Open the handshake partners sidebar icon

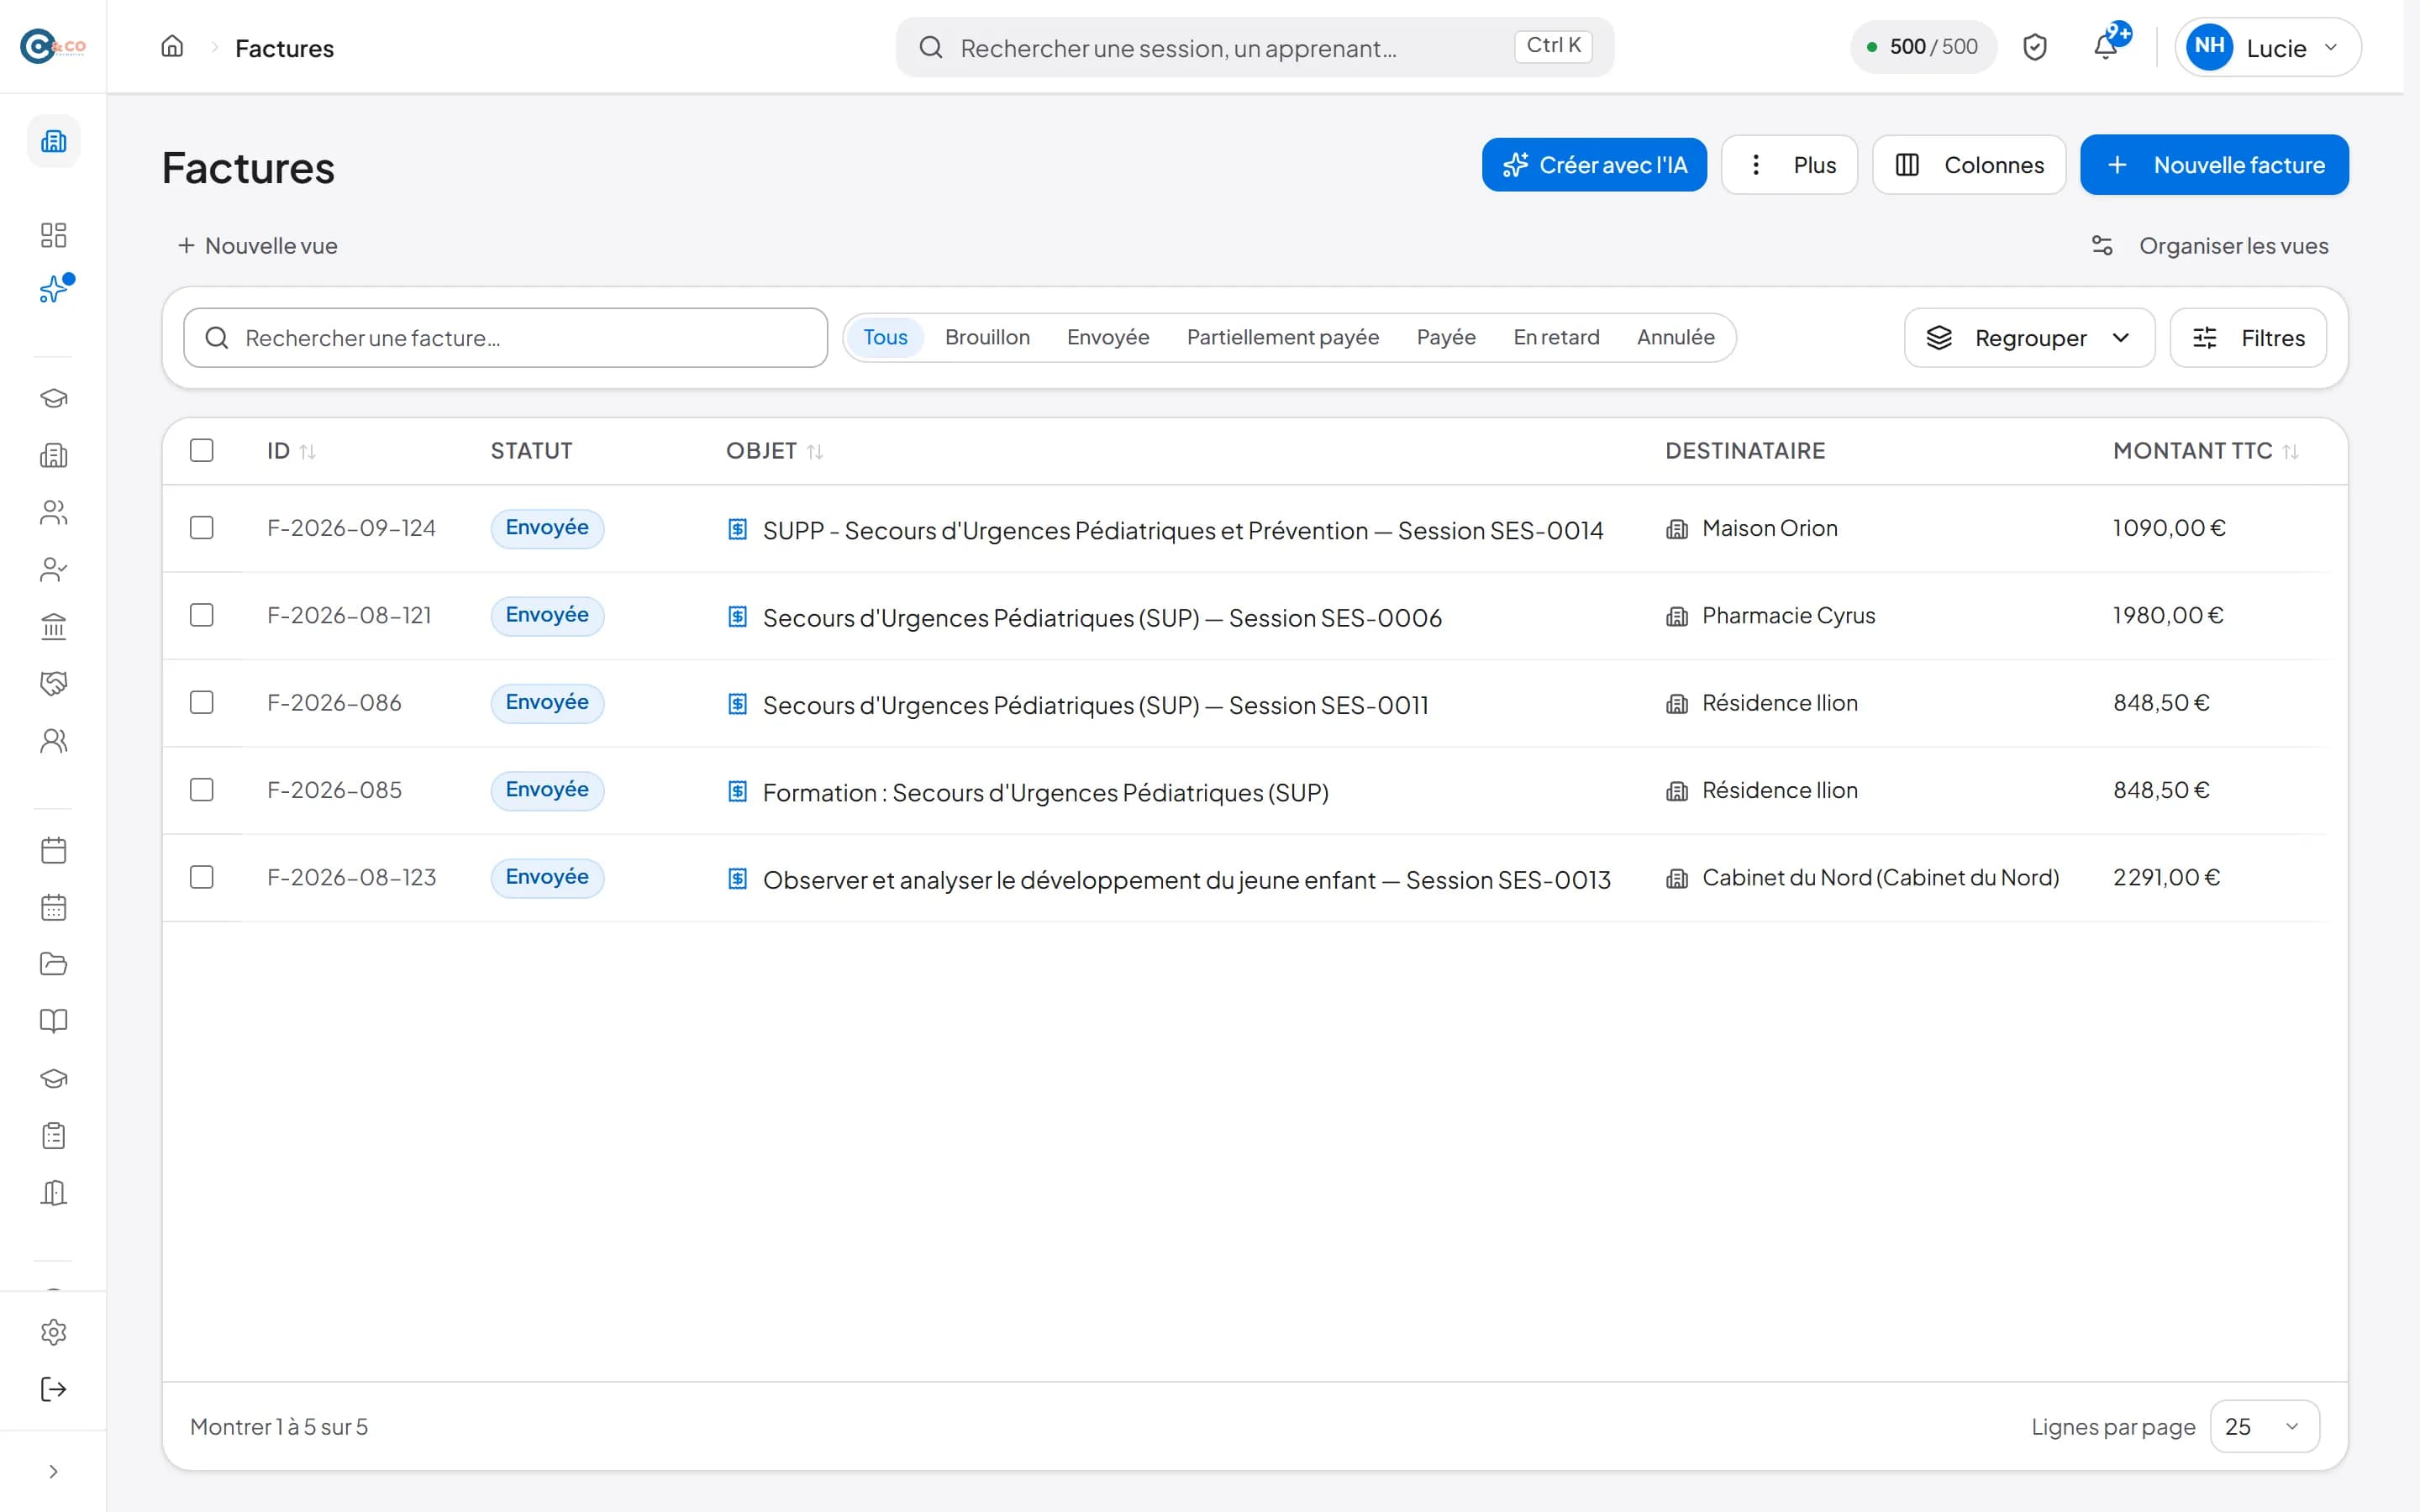click(x=54, y=683)
